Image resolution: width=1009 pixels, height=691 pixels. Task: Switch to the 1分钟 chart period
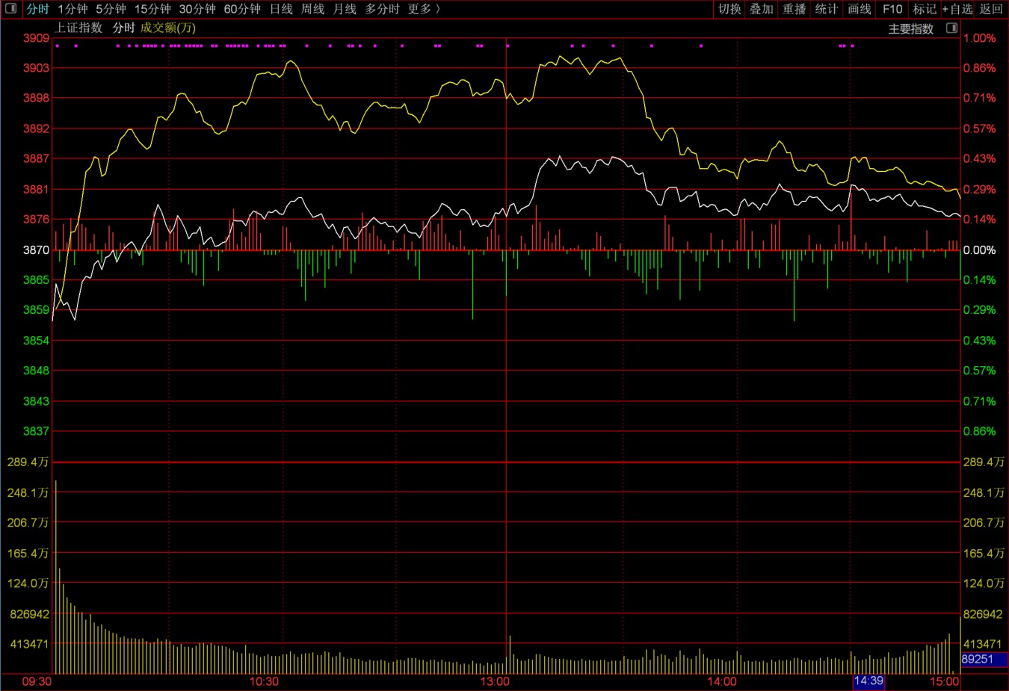pyautogui.click(x=72, y=9)
